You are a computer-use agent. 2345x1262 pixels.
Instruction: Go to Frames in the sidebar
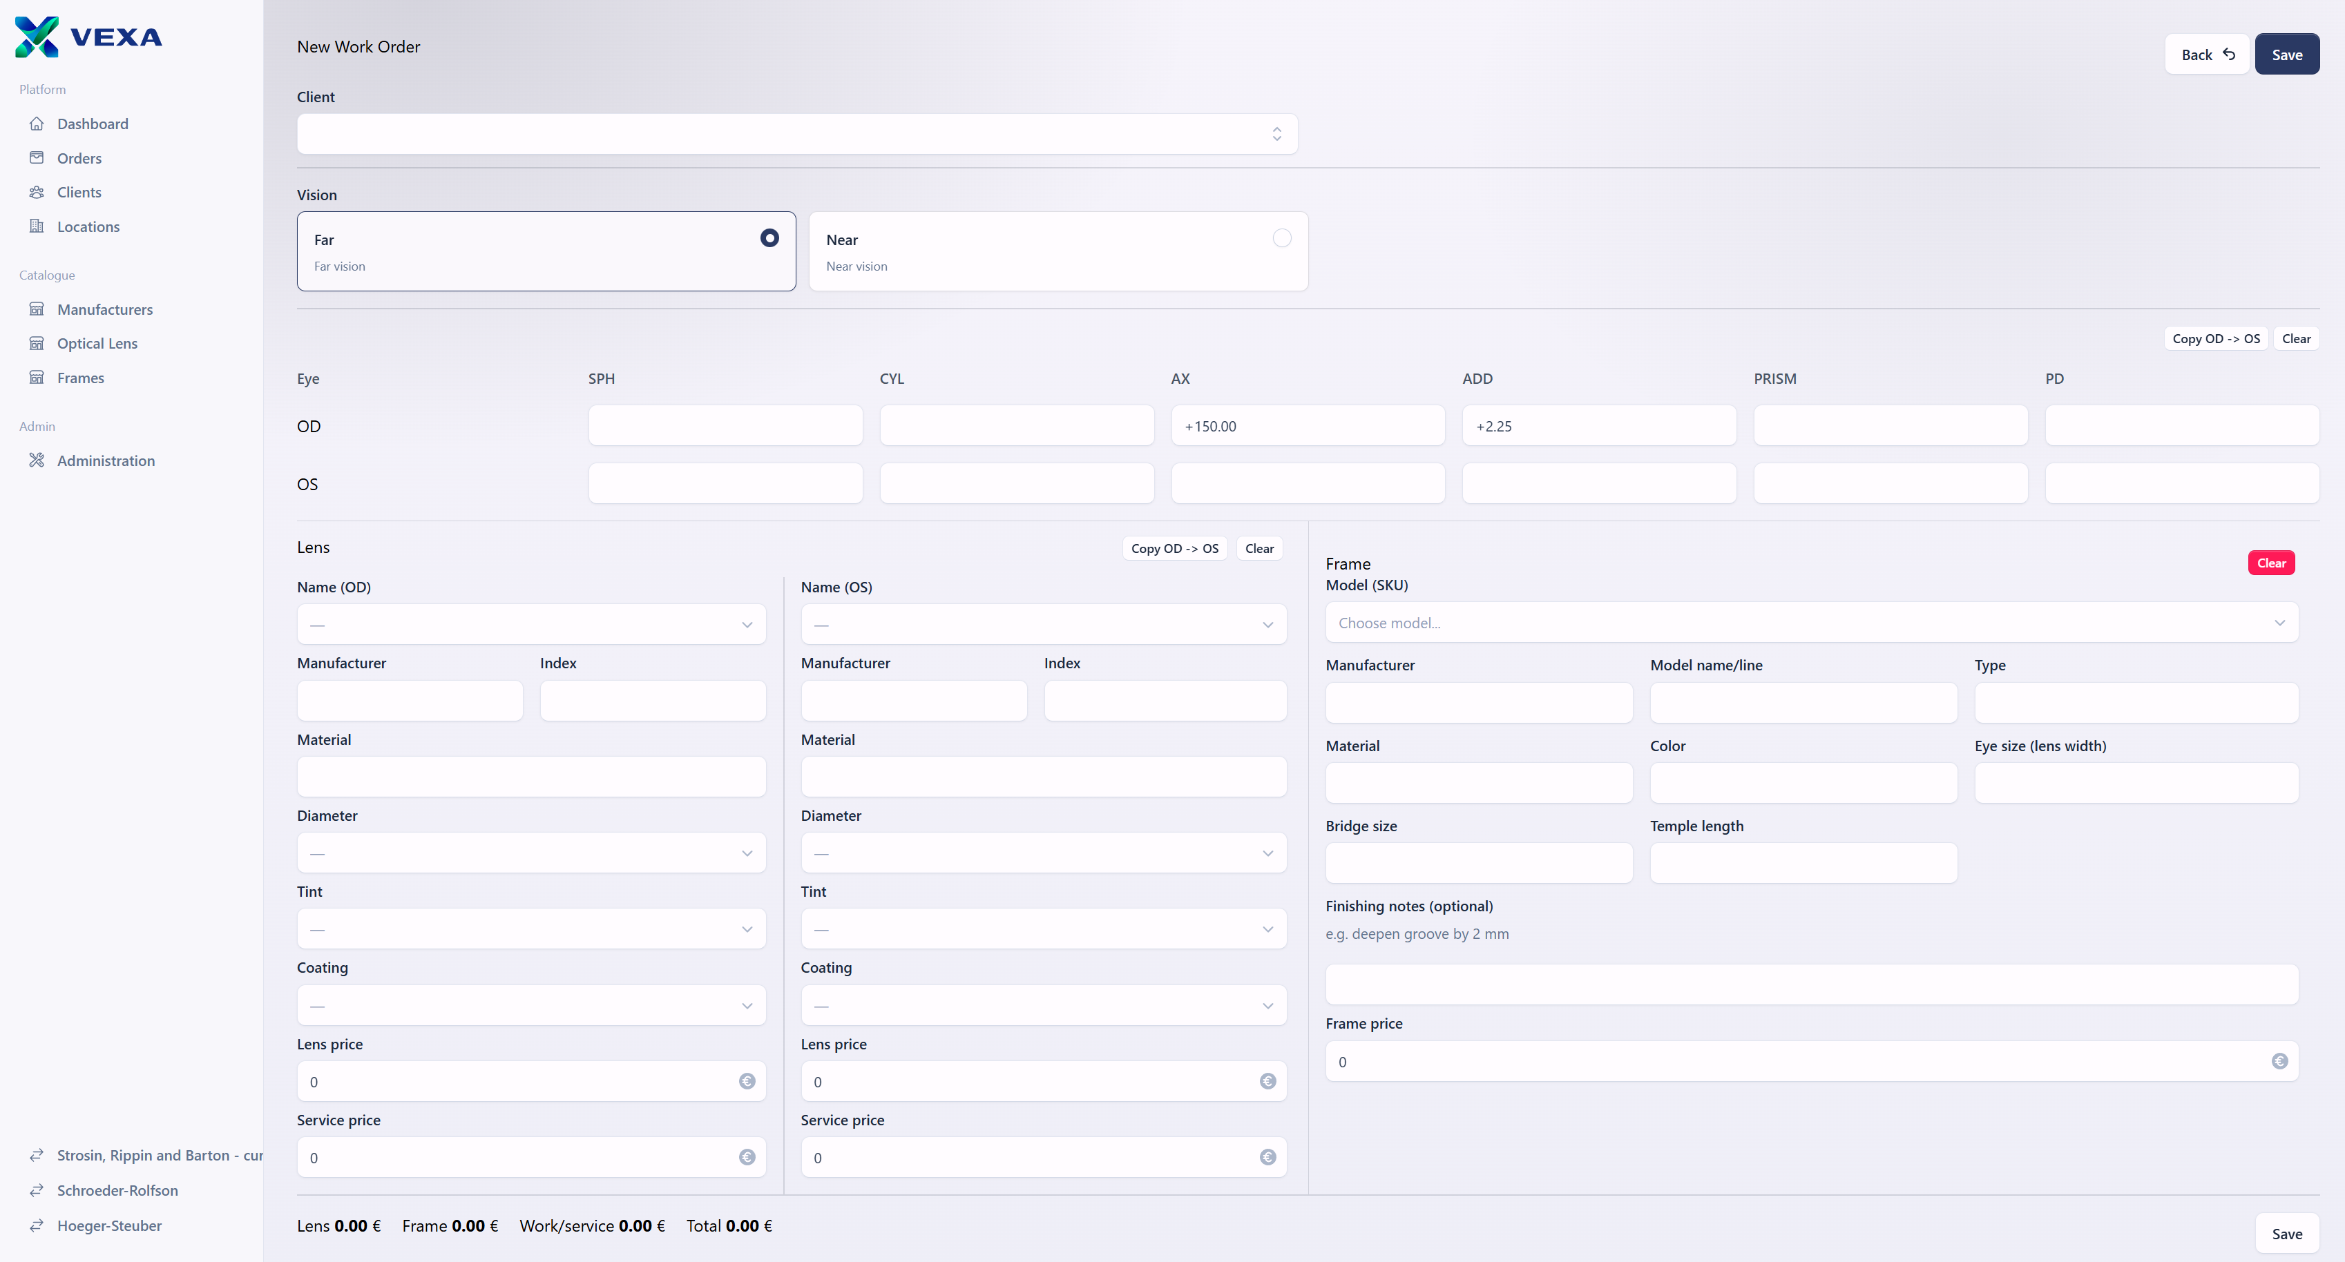[80, 378]
